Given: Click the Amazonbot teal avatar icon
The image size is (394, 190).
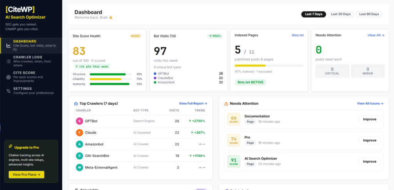Looking at the screenshot, I should click(x=79, y=144).
